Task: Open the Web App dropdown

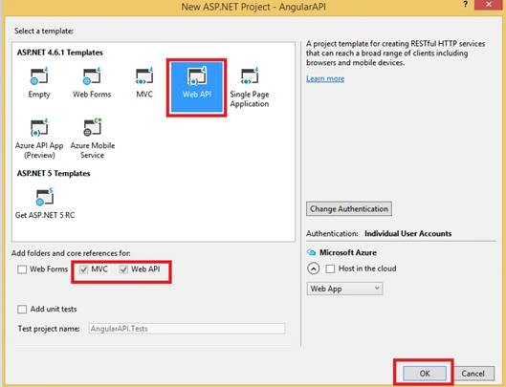Action: click(344, 289)
